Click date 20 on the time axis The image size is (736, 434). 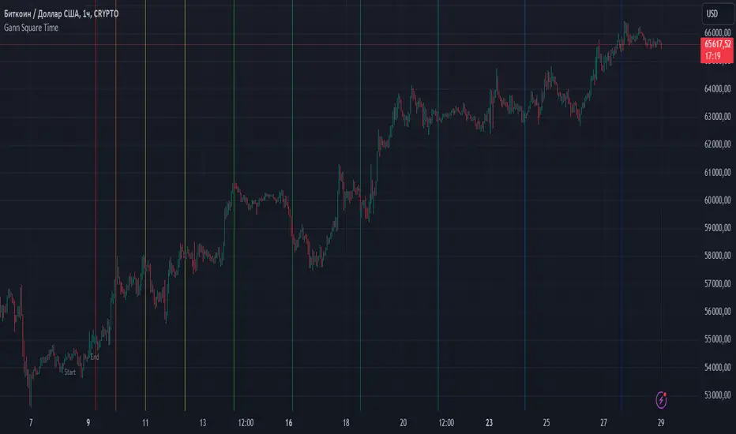(403, 422)
